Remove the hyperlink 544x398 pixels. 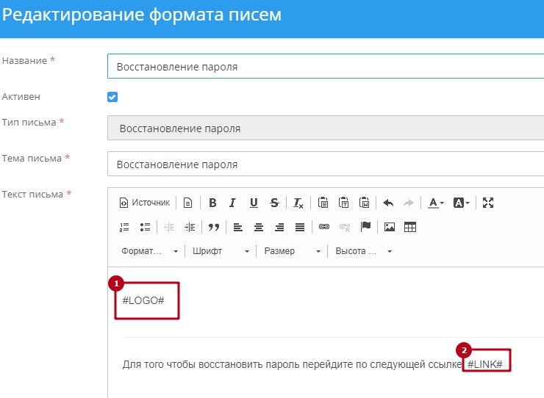click(345, 227)
